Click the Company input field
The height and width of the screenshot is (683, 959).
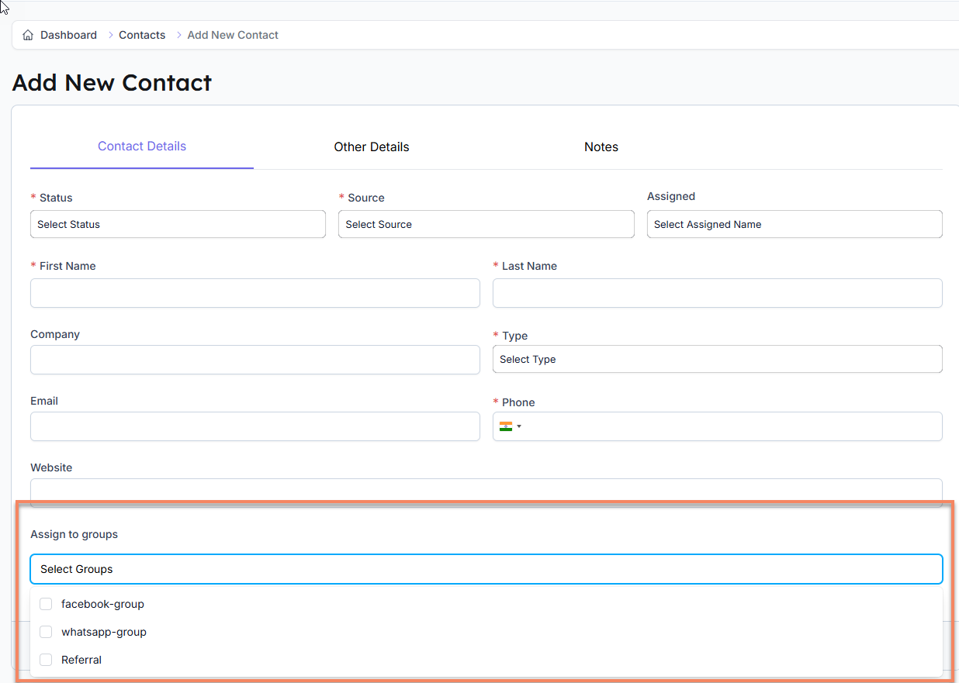[x=254, y=360]
